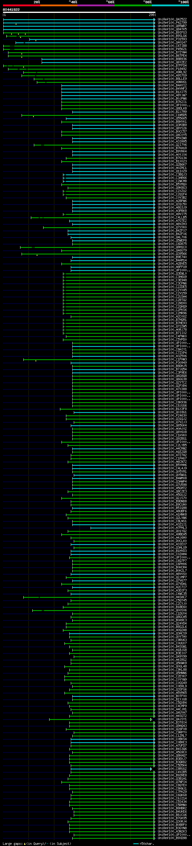192x846 pixels.
Task: Click the yellow in-Query gap marker in legend
Action: tap(24, 843)
